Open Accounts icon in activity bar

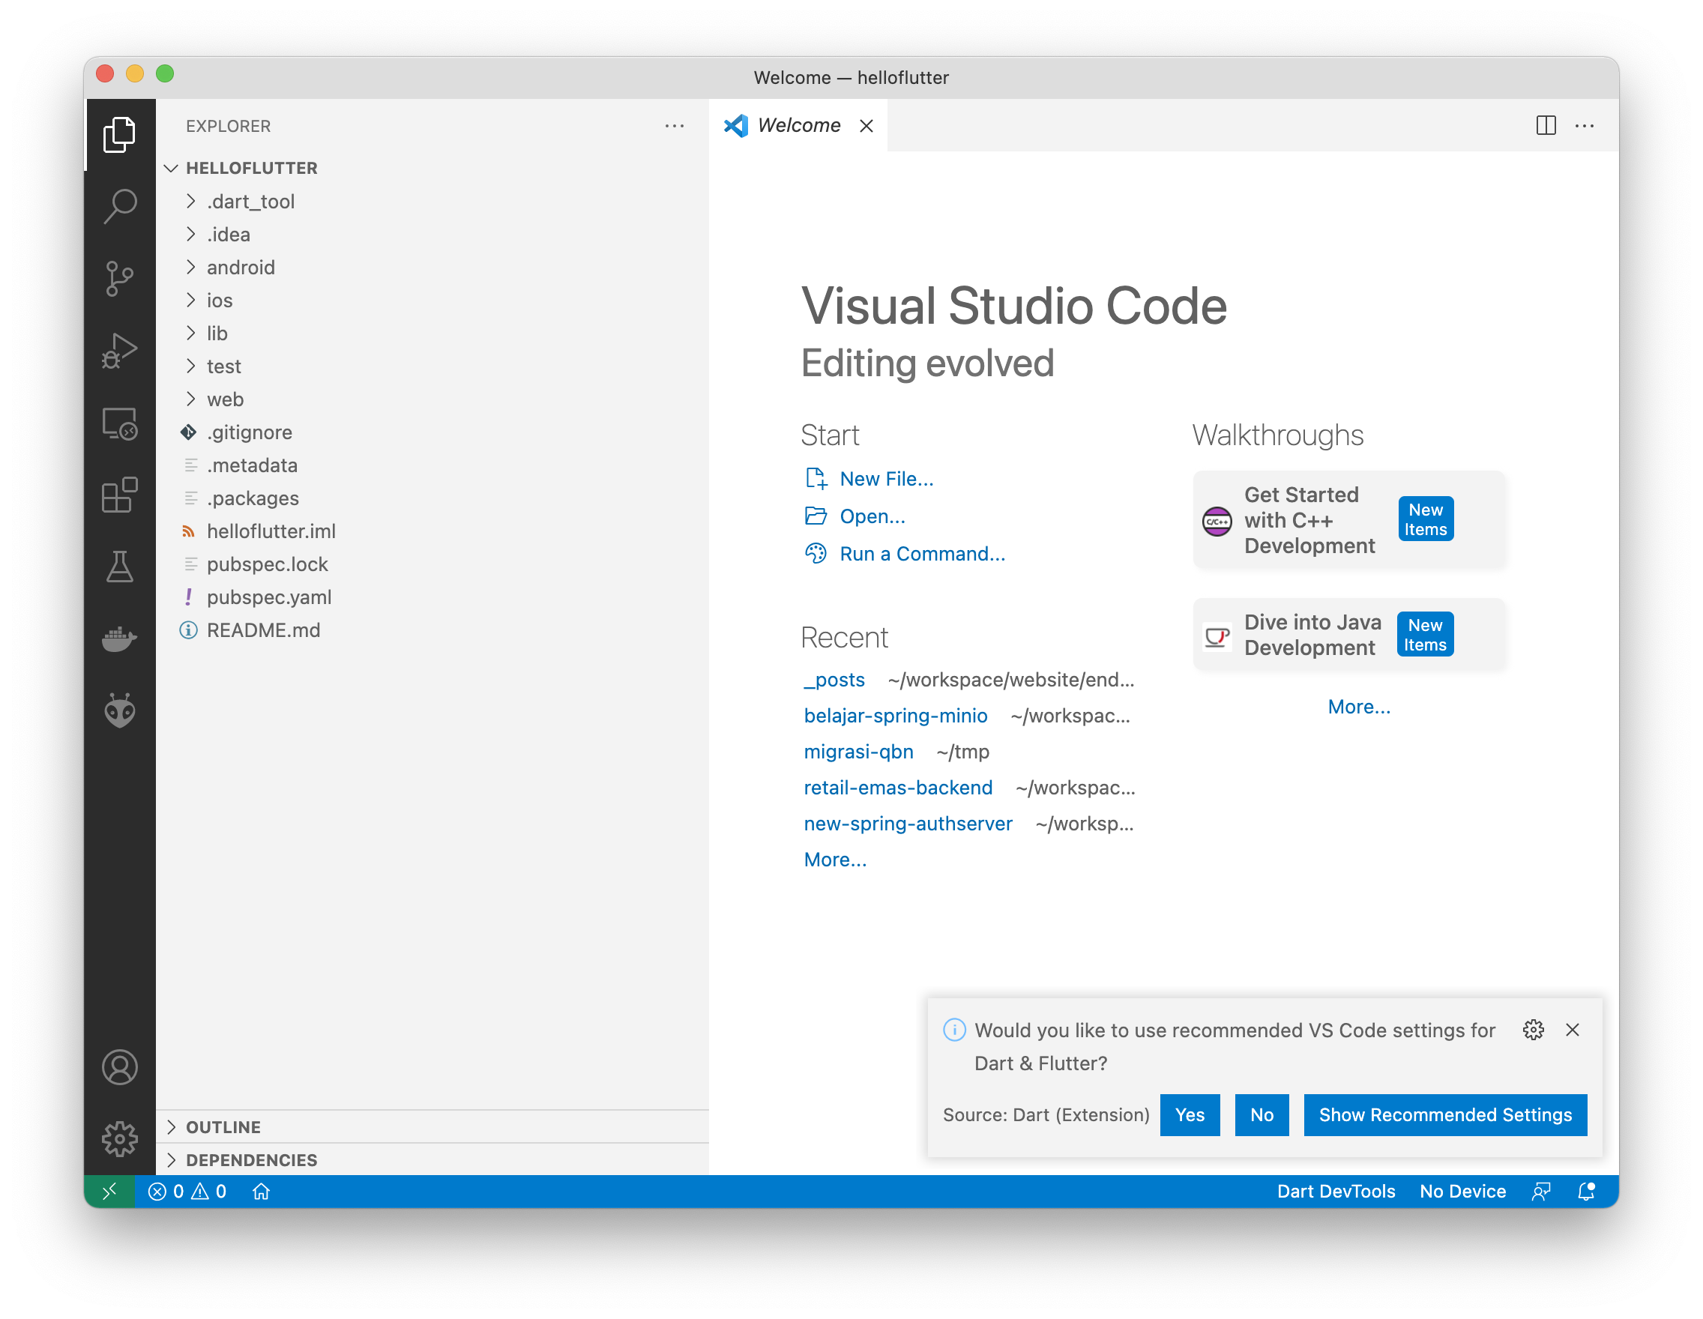point(119,1066)
